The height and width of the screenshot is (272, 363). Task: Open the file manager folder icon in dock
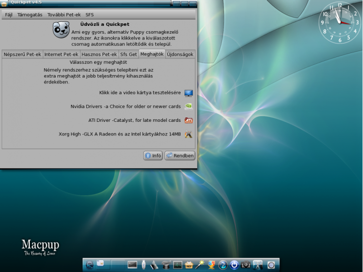[x=101, y=263]
